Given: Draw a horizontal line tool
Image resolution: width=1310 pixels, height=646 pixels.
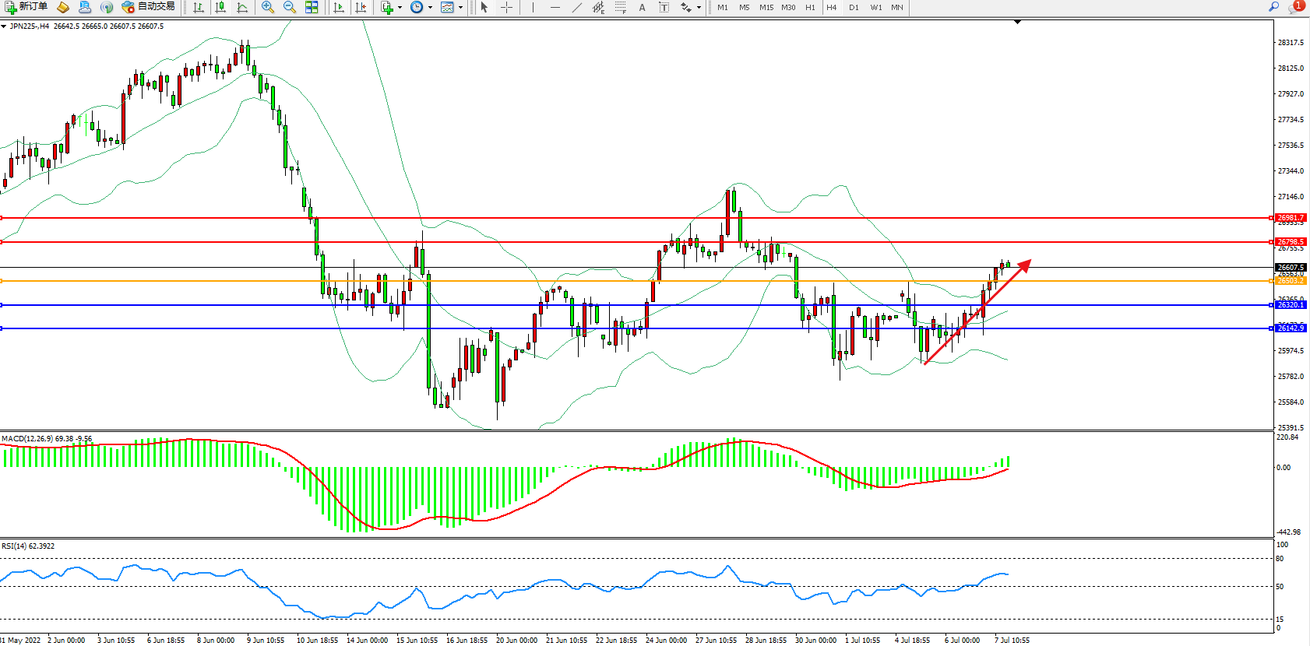Looking at the screenshot, I should (555, 7).
